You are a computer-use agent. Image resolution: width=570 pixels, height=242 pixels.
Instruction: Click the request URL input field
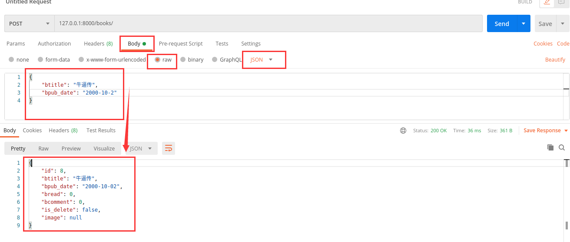coord(268,23)
